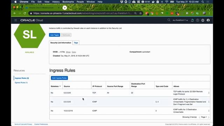224x126 pixels.
Task: Click the battery icon in the menu bar
Action: point(172,2)
